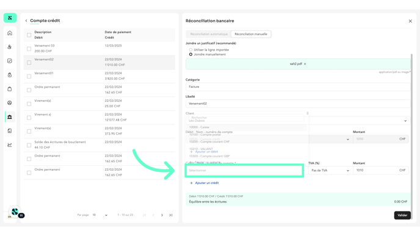This screenshot has width=420, height=236.
Task: Open the tasks checkmark icon in the sidebar
Action: point(10,61)
